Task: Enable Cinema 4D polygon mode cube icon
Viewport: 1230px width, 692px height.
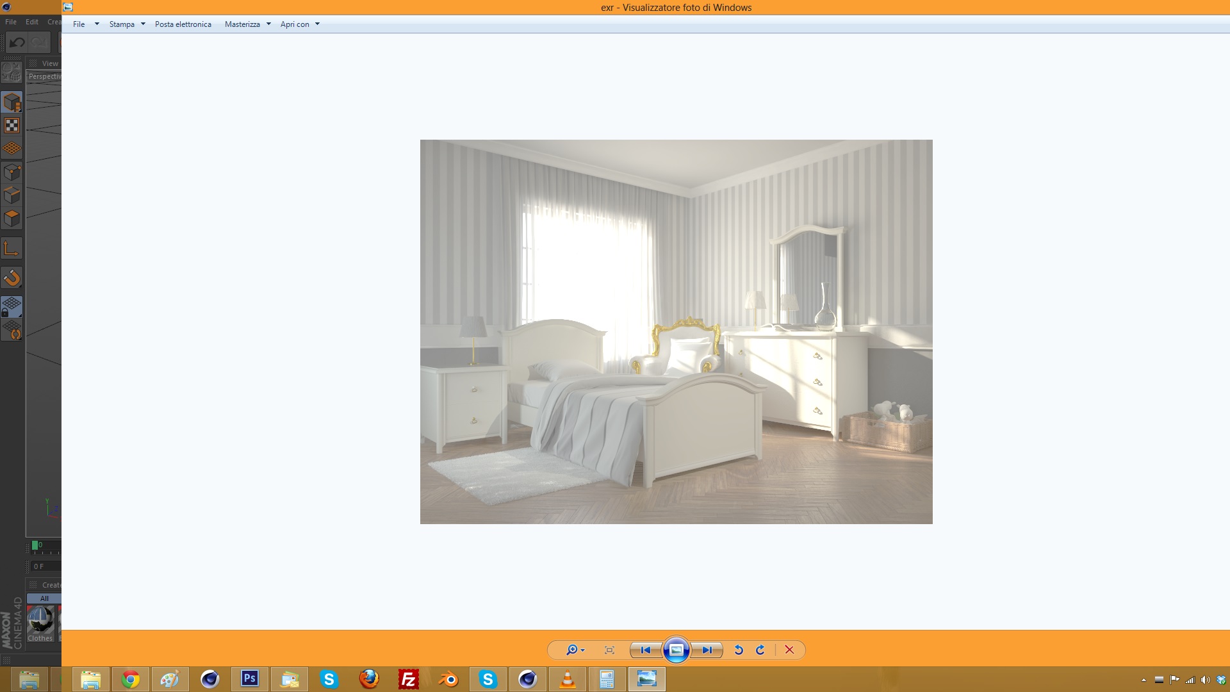Action: tap(12, 218)
